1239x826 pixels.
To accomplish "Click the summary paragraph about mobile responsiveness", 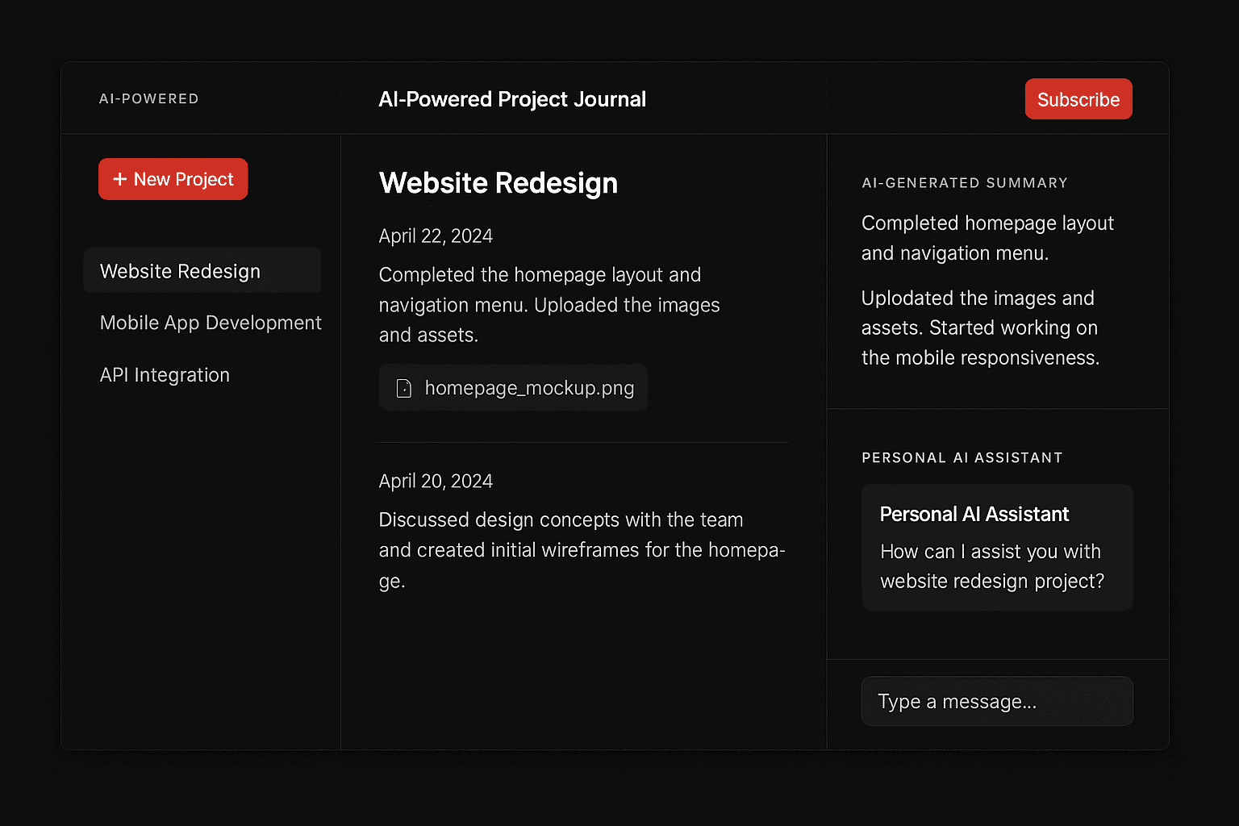I will (979, 328).
